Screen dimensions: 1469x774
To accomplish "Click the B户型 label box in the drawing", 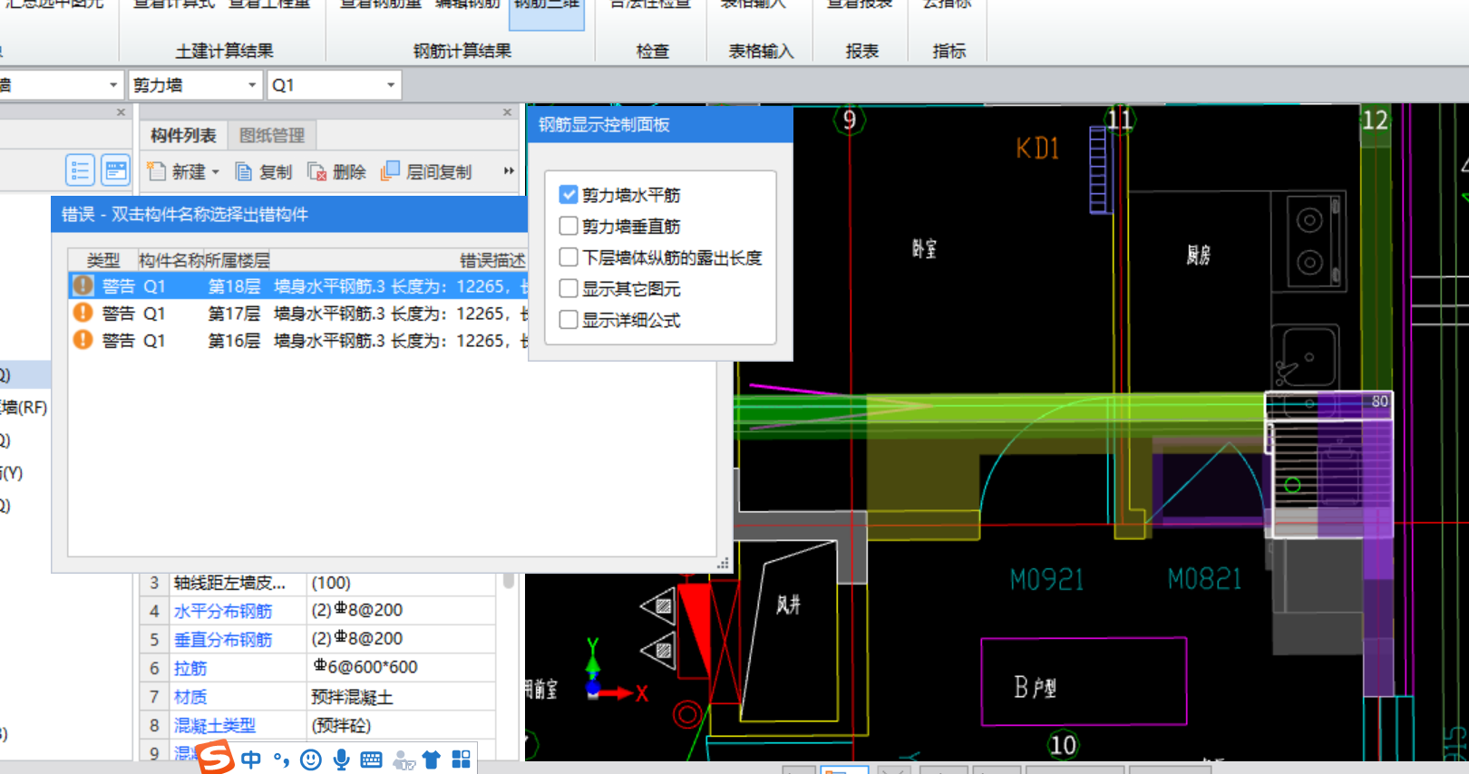I will 1085,682.
